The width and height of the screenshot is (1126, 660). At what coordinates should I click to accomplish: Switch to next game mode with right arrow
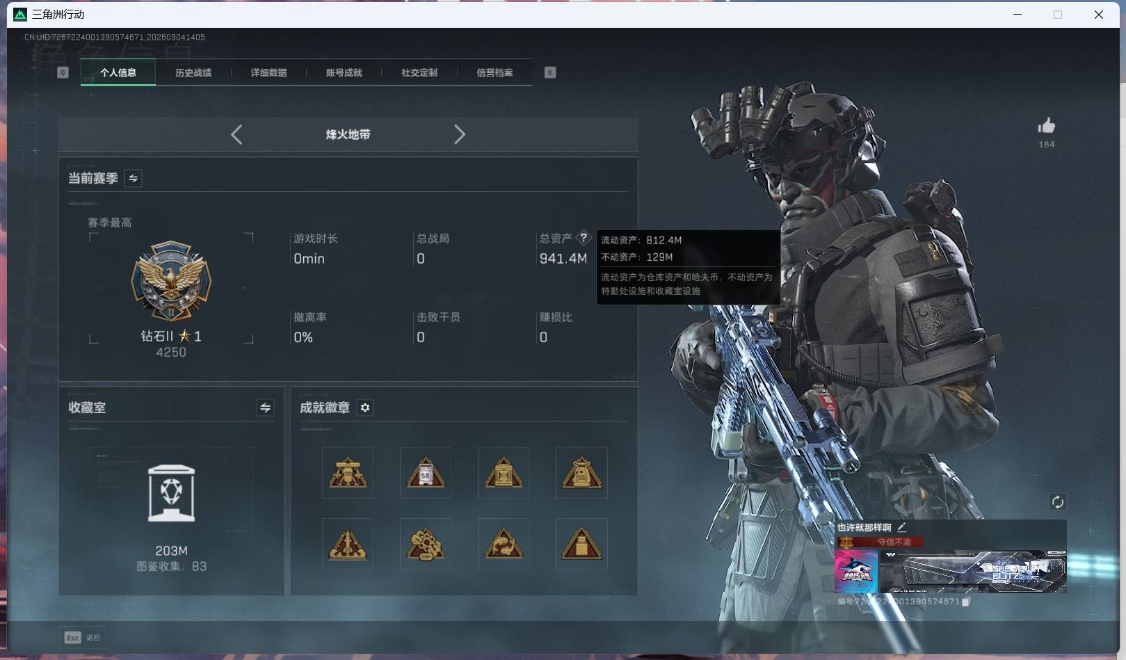click(x=459, y=134)
